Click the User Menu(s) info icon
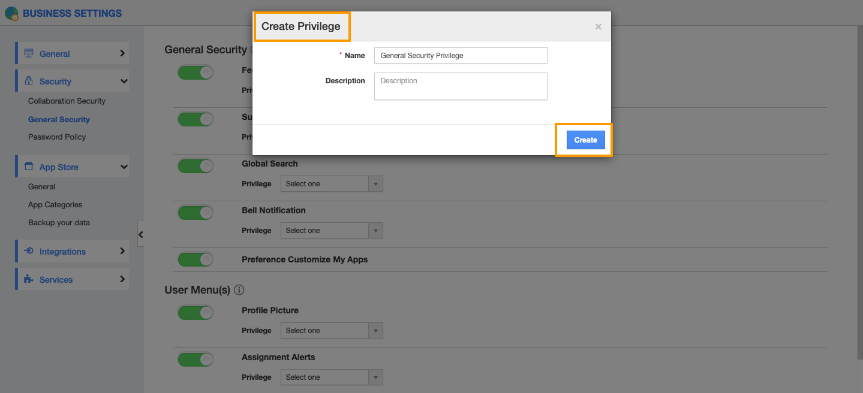The width and height of the screenshot is (863, 393). coord(239,290)
